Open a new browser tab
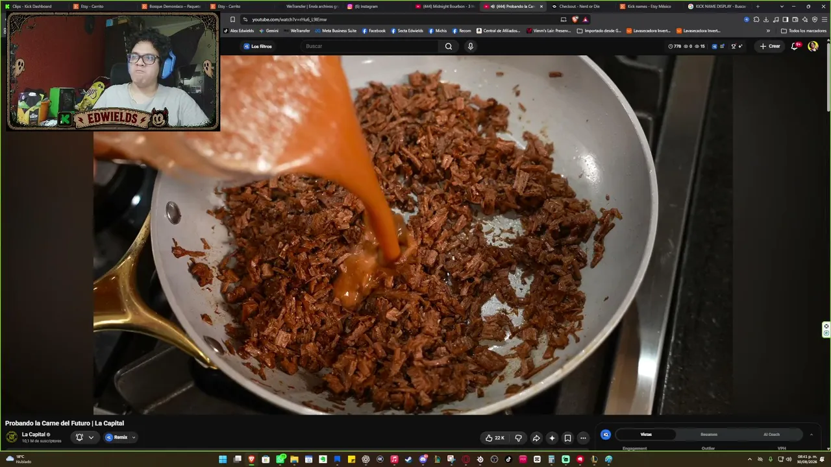This screenshot has height=467, width=831. [x=758, y=6]
